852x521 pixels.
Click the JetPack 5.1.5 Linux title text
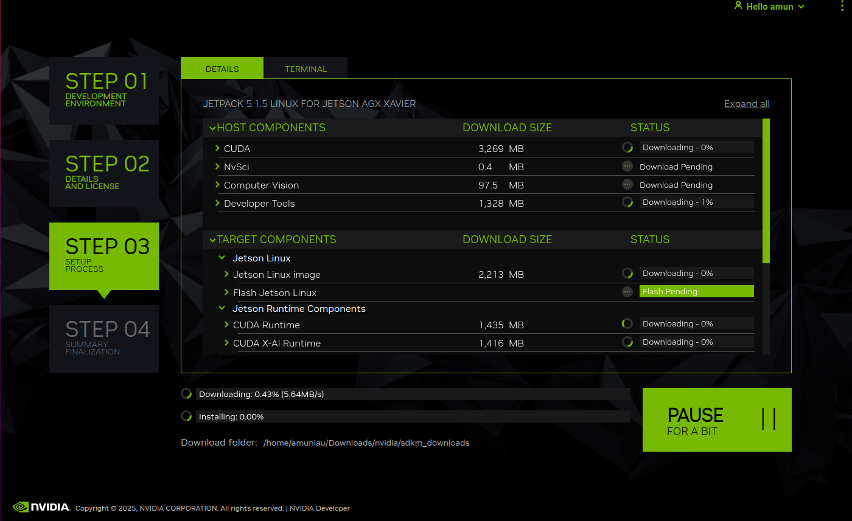(309, 104)
